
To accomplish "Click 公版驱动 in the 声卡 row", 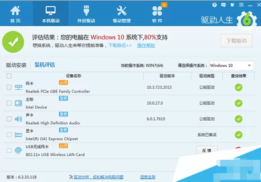I will tap(207, 119).
